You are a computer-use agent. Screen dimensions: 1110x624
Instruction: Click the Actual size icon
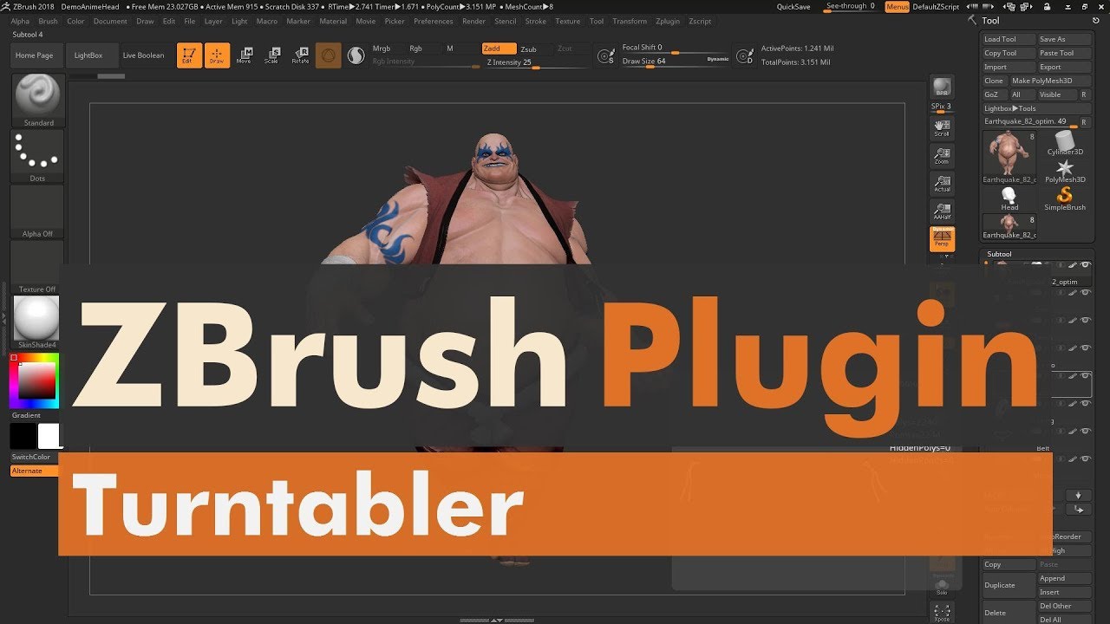(942, 184)
